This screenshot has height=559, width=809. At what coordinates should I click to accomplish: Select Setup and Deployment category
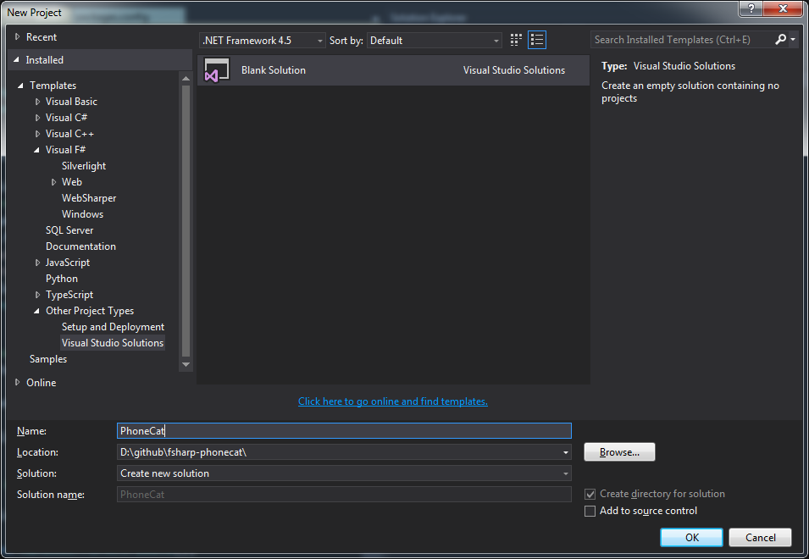coord(113,327)
